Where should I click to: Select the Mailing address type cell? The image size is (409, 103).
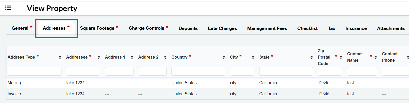click(14, 83)
